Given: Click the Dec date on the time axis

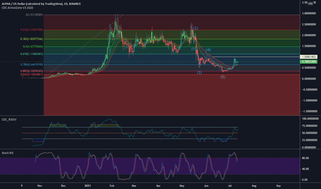Looking at the screenshot, I should (63, 186).
